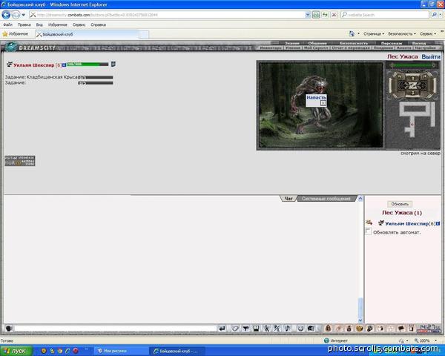Click the chat message input field
445x356 pixels.
(115, 329)
